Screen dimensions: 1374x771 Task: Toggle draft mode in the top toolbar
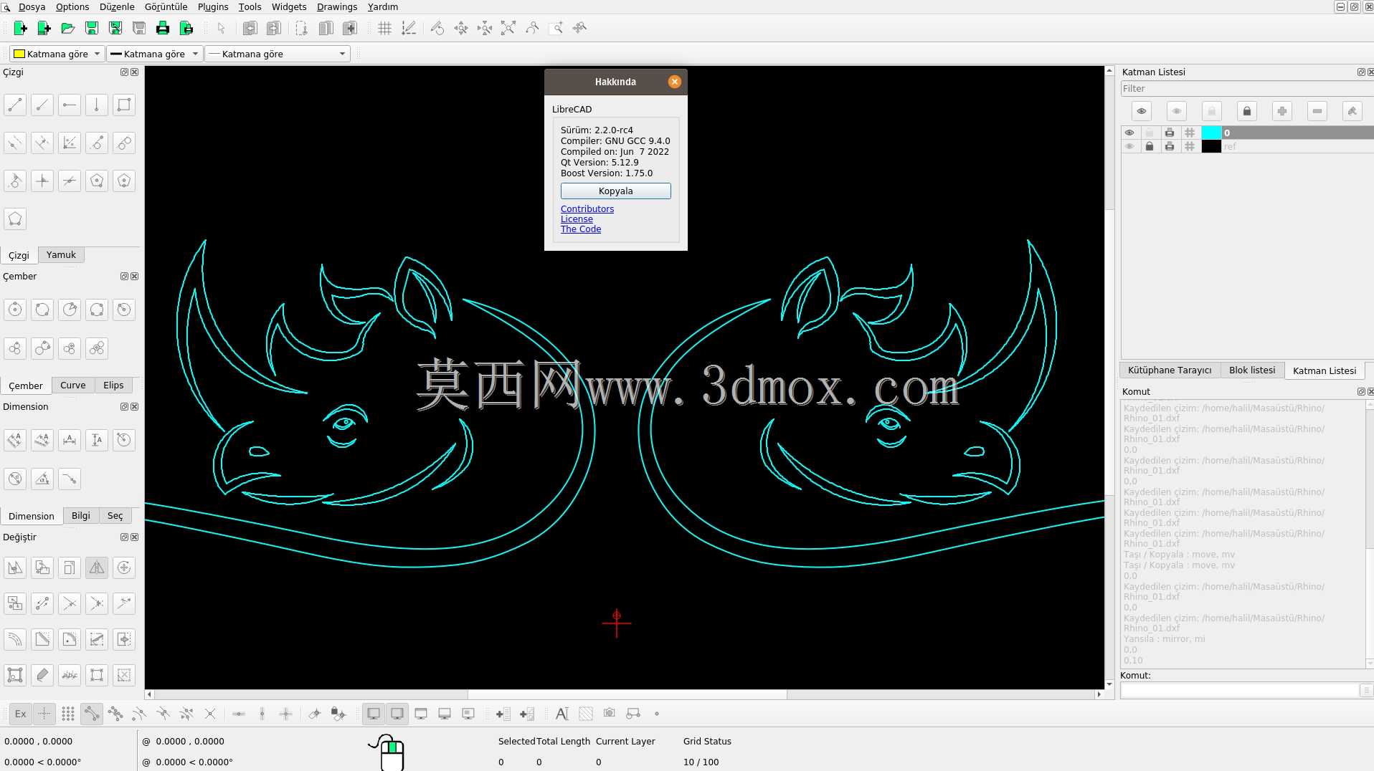coord(408,28)
